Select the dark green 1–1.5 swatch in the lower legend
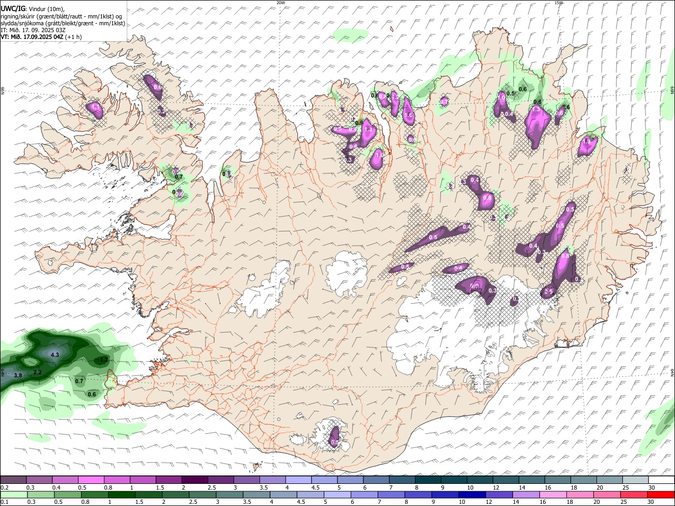 tap(121, 495)
